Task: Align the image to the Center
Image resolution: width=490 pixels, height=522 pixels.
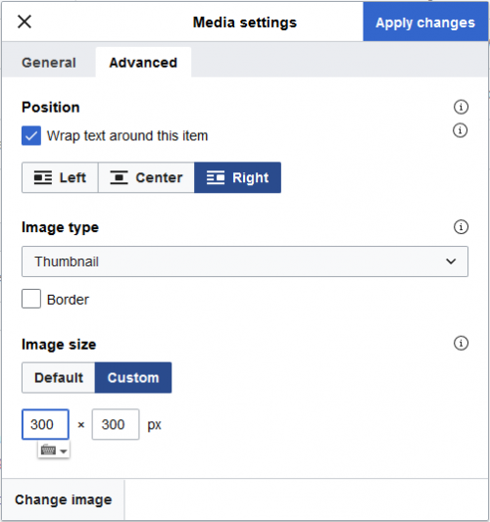Action: pos(146,178)
